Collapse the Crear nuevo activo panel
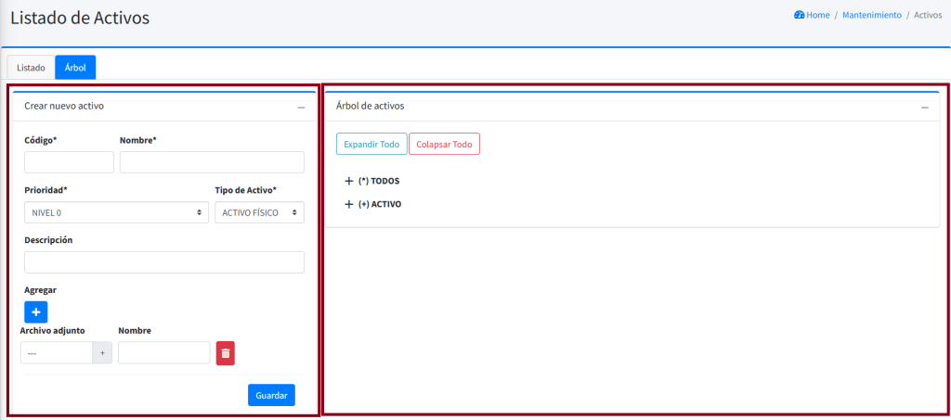The width and height of the screenshot is (951, 420). 300,108
